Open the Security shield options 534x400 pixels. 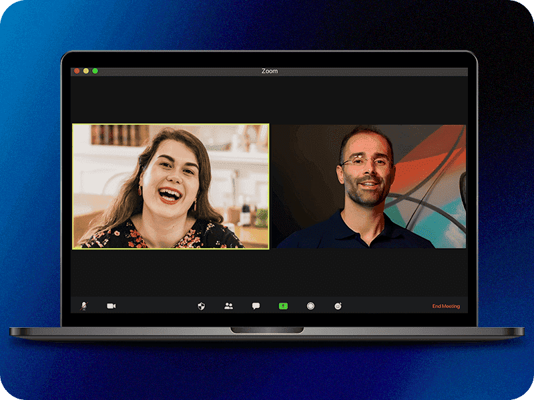201,306
